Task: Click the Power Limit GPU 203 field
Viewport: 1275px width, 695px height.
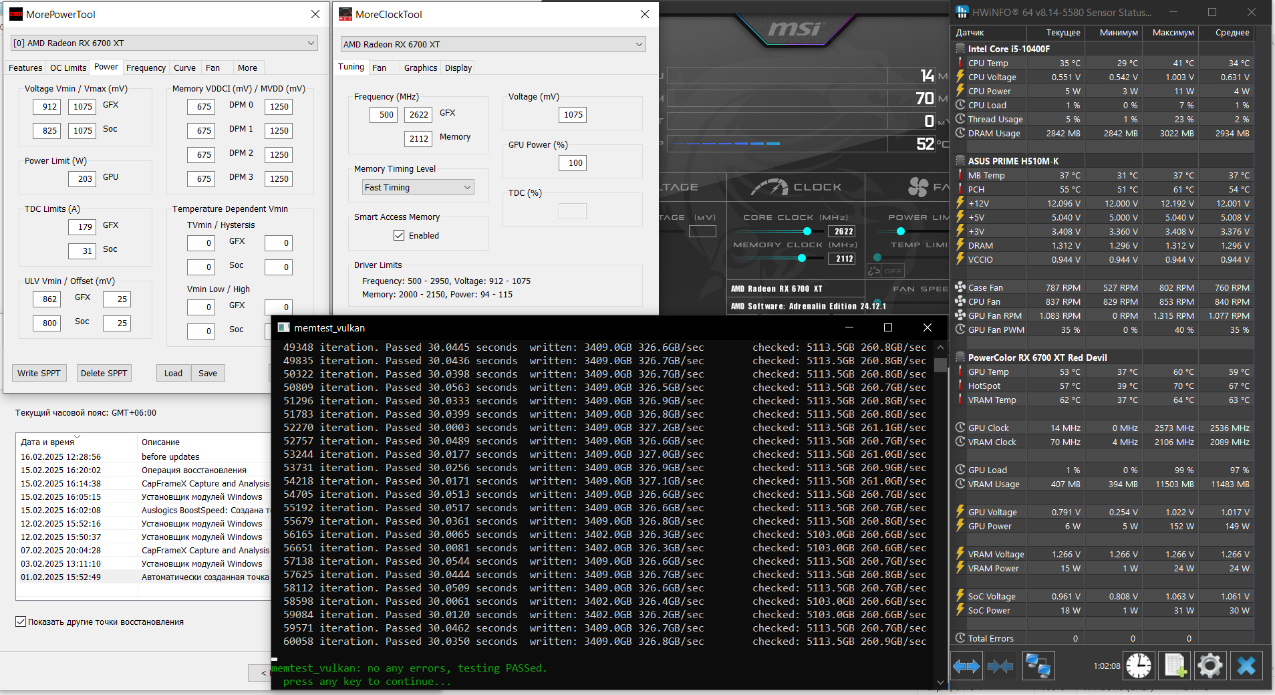Action: click(82, 178)
